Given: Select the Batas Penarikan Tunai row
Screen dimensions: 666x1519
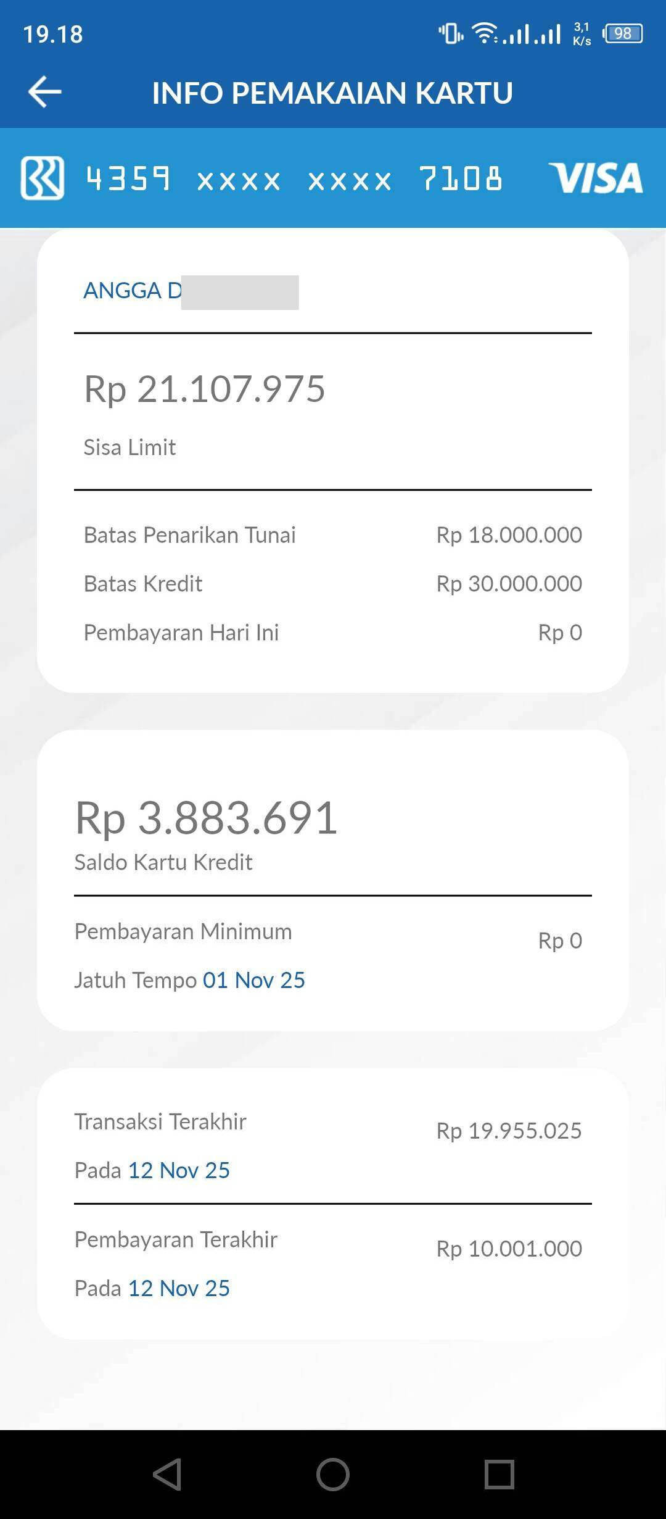Looking at the screenshot, I should point(332,535).
